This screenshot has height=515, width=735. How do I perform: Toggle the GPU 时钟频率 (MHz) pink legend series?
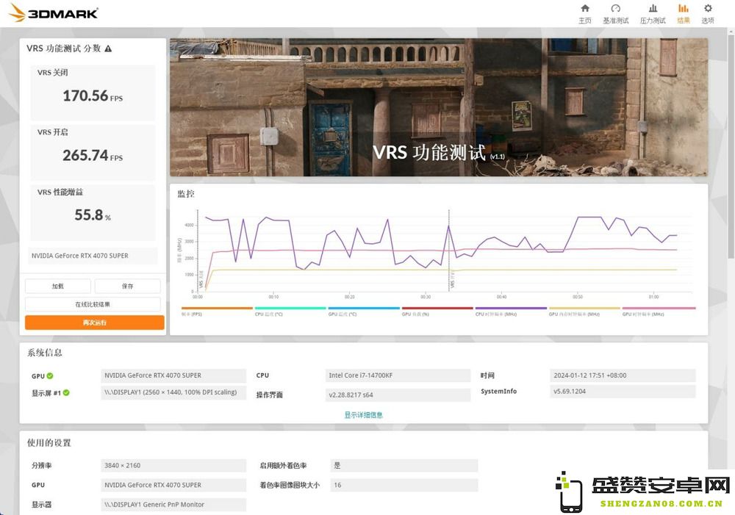pyautogui.click(x=659, y=311)
